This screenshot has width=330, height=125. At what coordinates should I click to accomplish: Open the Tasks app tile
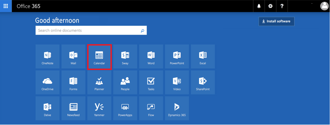click(151, 82)
